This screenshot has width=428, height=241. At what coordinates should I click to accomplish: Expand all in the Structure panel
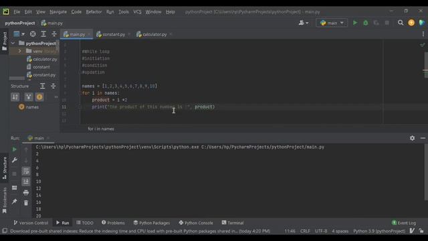click(x=43, y=86)
